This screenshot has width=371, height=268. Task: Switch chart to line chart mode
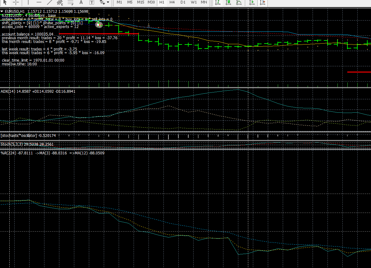click(x=239, y=2)
